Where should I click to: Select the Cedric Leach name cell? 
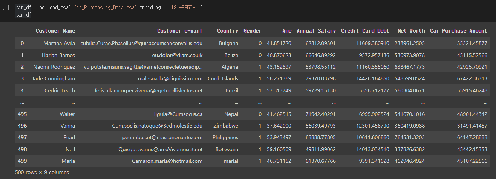coord(60,90)
